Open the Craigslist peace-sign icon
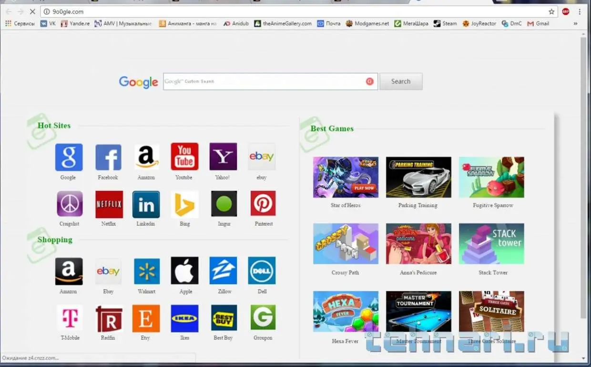Viewport: 591px width, 367px height. coord(70,204)
